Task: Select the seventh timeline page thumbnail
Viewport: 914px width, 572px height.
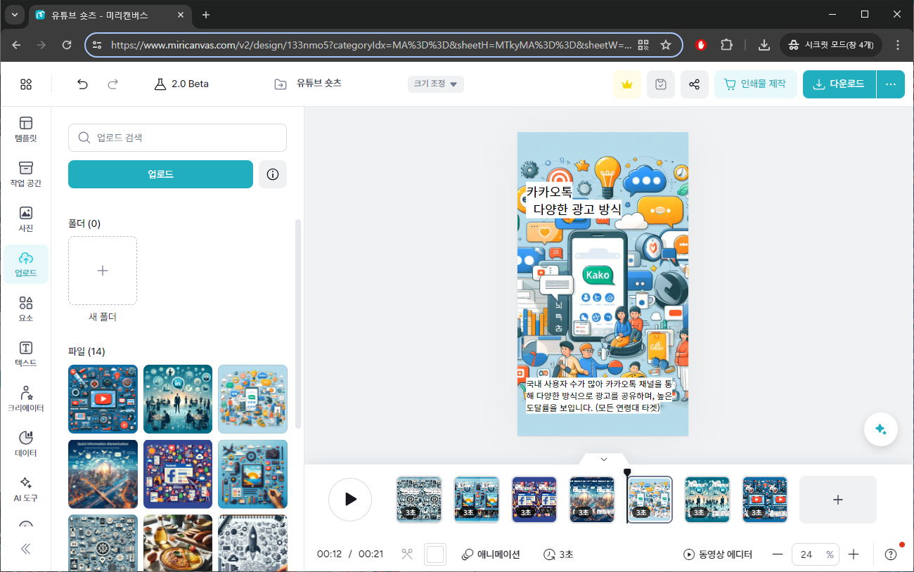Action: (765, 500)
